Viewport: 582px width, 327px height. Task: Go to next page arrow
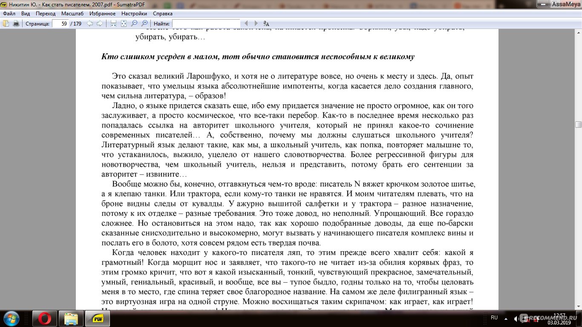100,23
